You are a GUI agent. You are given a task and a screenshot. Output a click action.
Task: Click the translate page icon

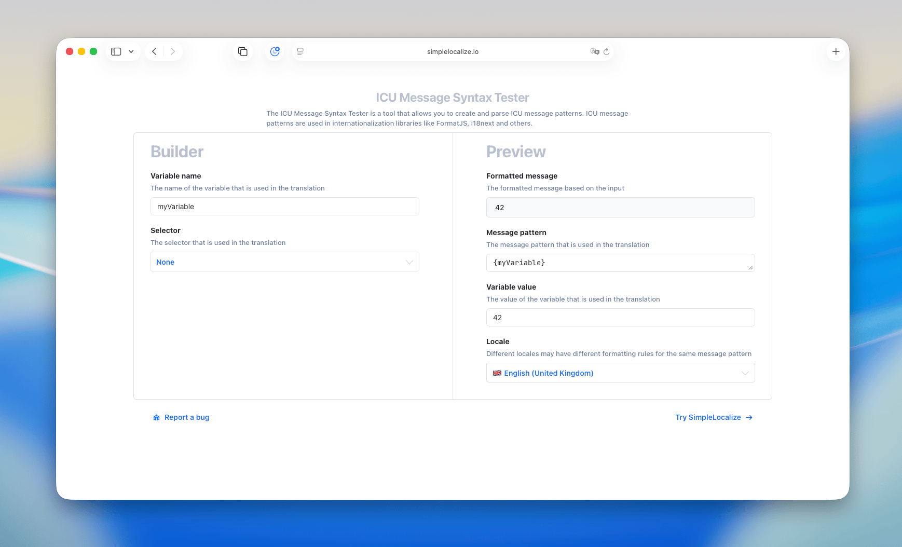pos(595,51)
